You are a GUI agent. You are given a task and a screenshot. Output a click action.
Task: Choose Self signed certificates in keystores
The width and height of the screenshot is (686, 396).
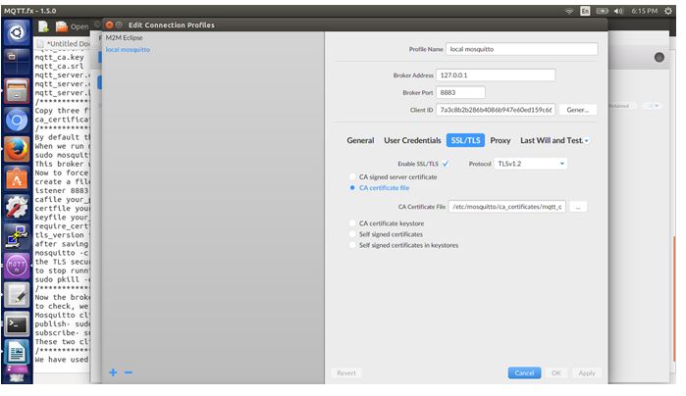tap(352, 245)
